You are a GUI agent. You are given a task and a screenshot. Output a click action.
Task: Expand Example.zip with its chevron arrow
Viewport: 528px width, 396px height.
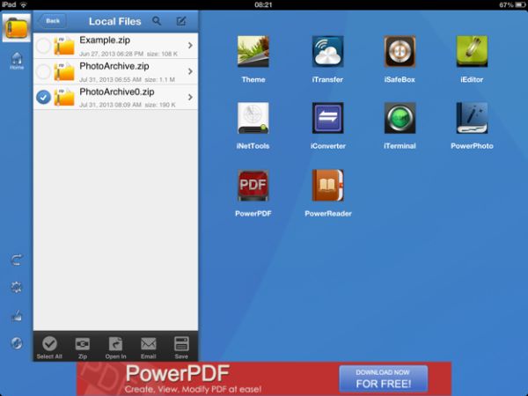pyautogui.click(x=190, y=46)
